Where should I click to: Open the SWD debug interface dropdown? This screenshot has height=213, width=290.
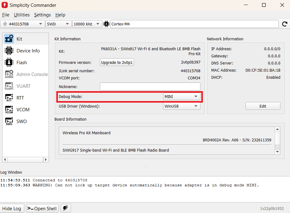point(58,24)
